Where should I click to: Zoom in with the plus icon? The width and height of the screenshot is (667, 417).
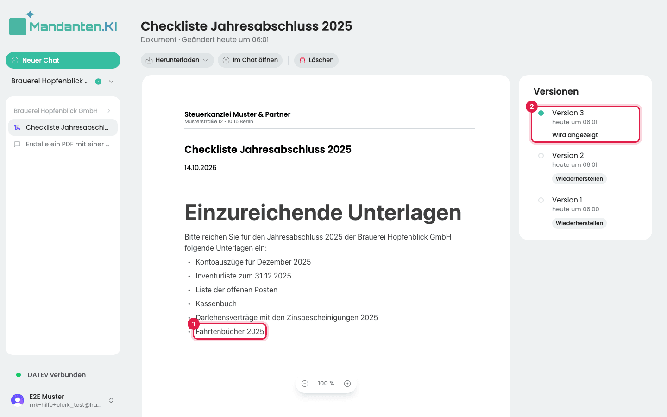tap(347, 384)
